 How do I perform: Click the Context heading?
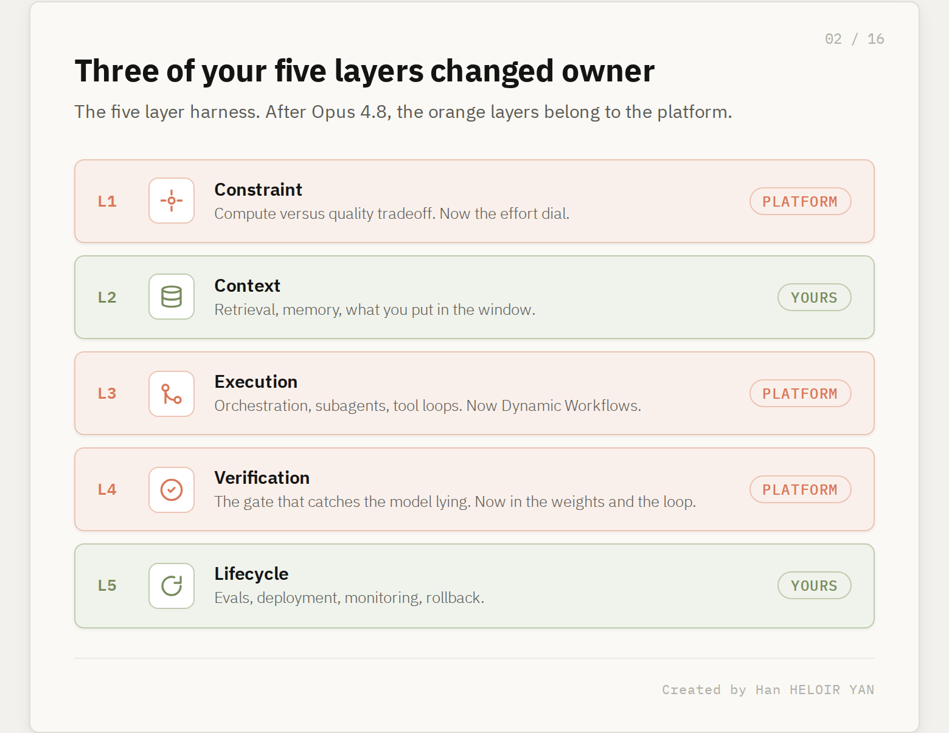[247, 286]
